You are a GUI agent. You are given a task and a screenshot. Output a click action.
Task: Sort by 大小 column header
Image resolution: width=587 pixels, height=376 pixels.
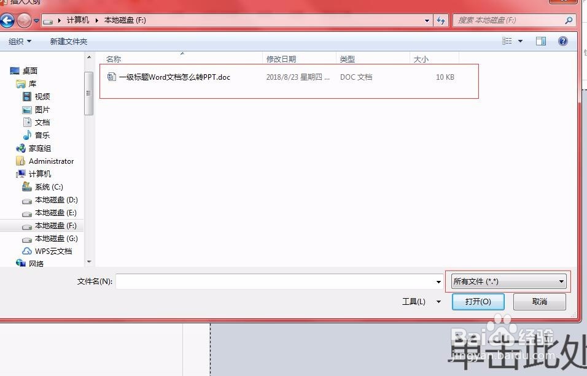pos(421,59)
